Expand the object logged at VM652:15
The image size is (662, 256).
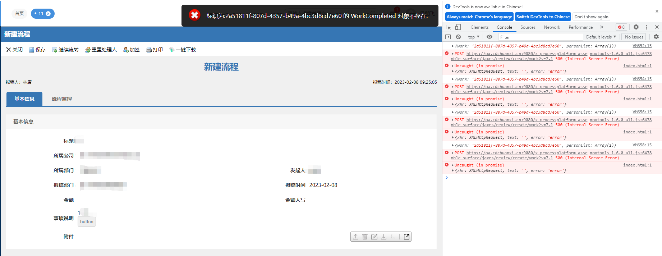click(x=452, y=46)
